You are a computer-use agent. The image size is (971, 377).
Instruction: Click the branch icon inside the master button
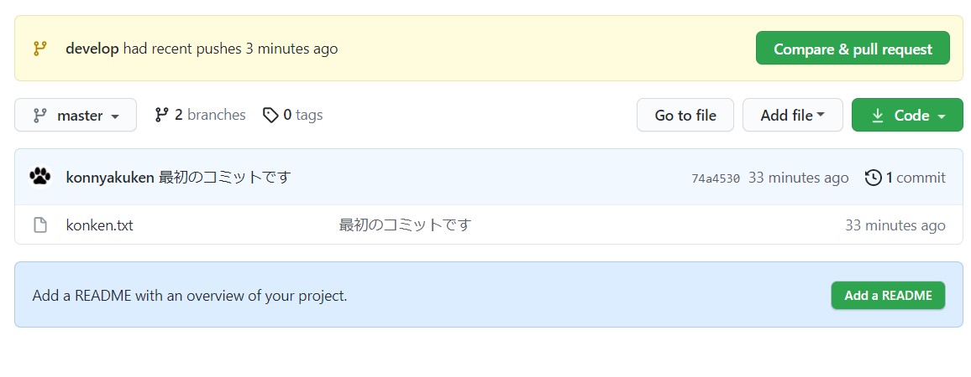click(39, 116)
